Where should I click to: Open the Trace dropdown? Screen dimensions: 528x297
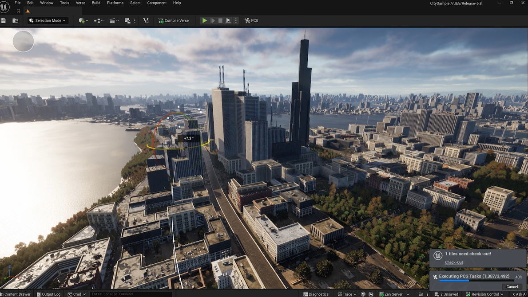pos(347,294)
